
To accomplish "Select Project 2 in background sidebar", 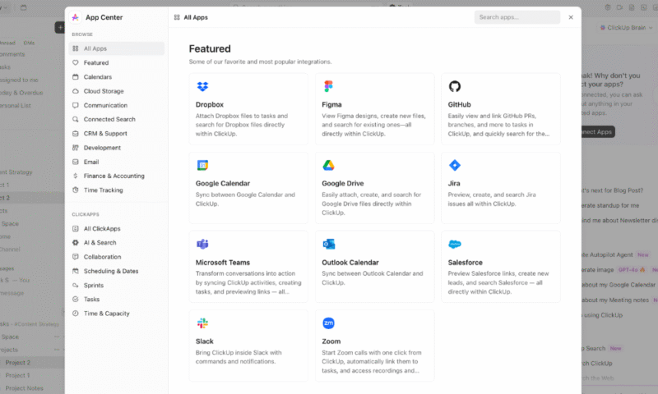I will click(17, 363).
